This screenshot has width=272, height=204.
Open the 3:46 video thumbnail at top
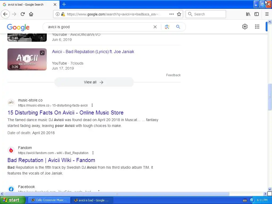point(27,38)
